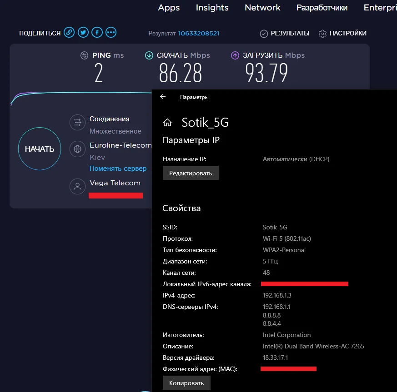The width and height of the screenshot is (397, 392).
Task: Click the driver version 18.33.17.1
Action: 275,357
